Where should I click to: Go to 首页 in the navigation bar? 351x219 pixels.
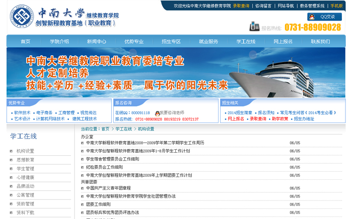coord(25,41)
